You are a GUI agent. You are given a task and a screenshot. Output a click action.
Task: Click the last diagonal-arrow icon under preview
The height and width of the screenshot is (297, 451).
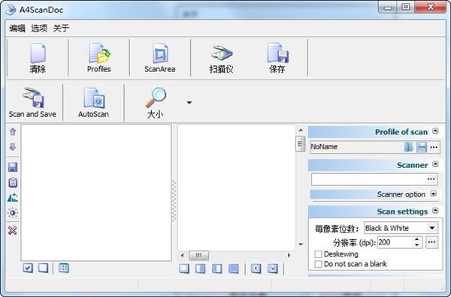click(272, 268)
